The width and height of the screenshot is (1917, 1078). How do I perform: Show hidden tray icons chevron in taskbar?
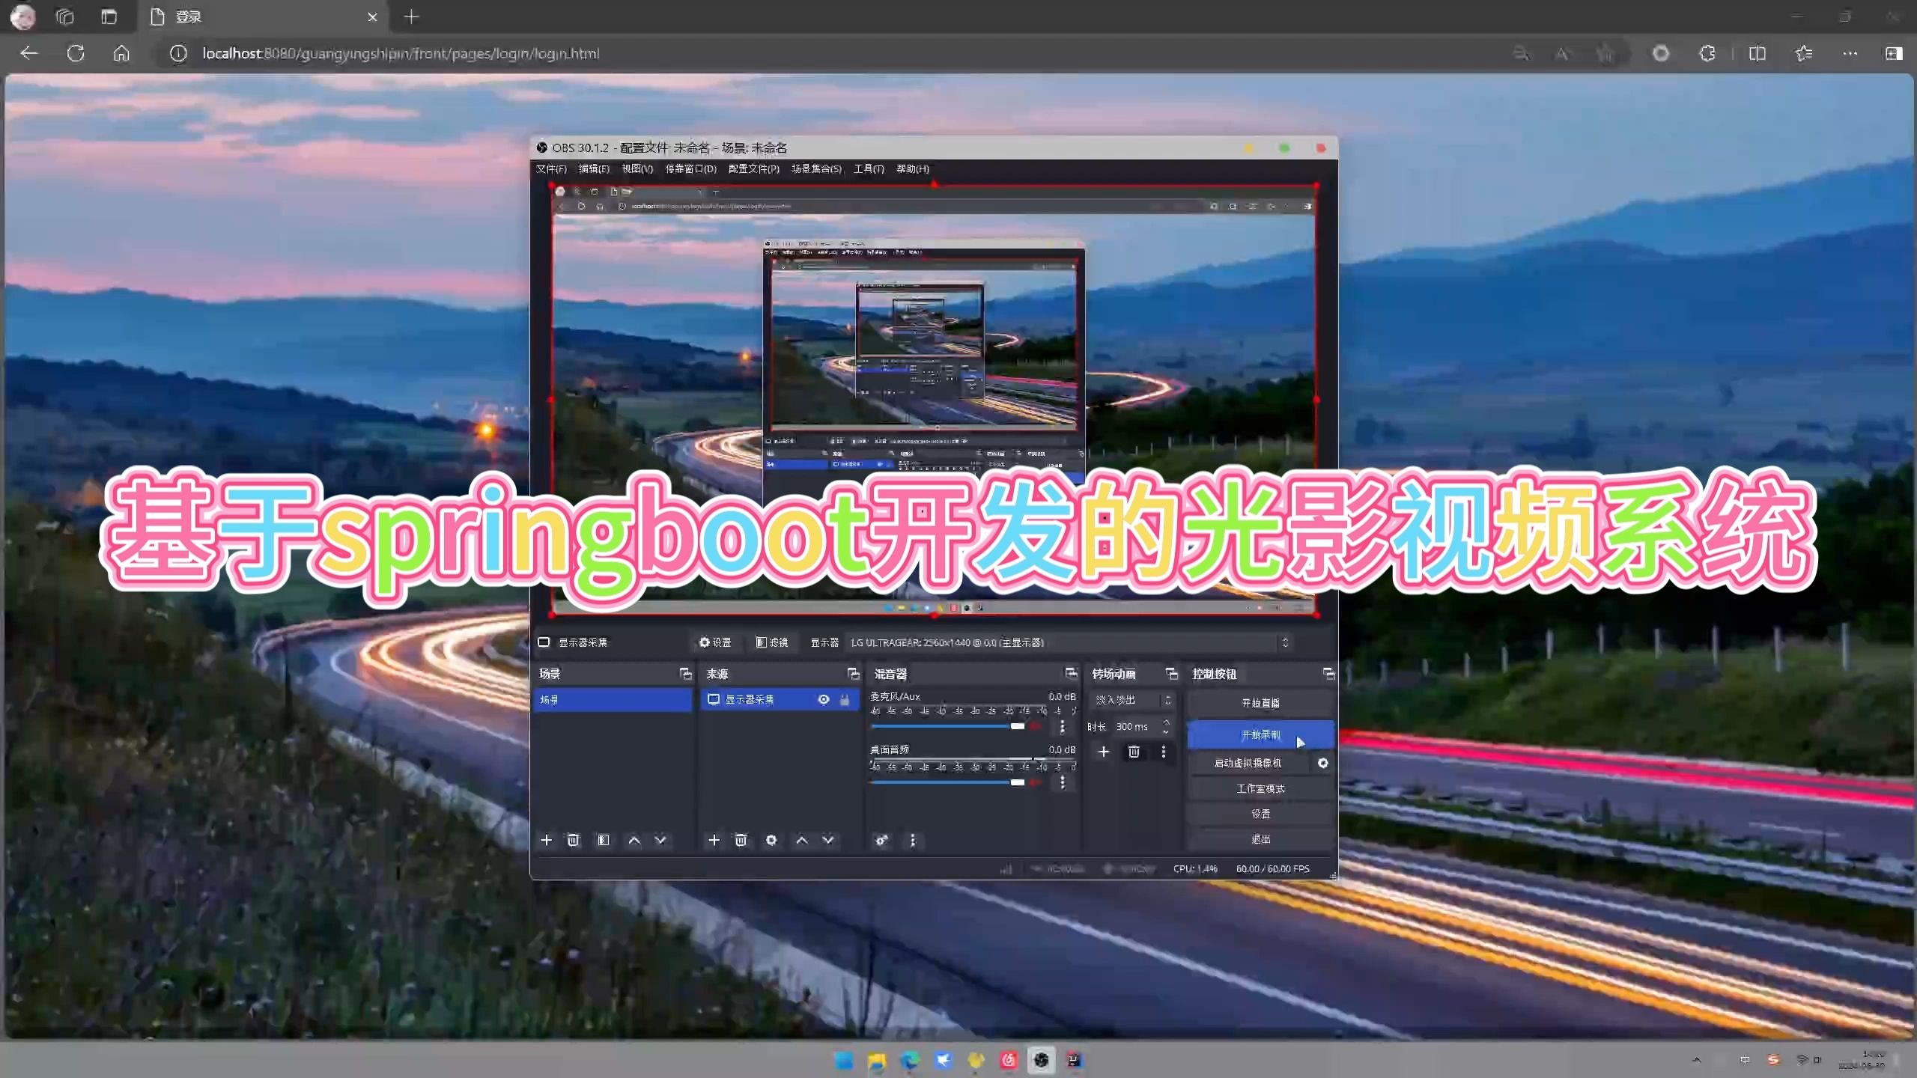pyautogui.click(x=1697, y=1060)
